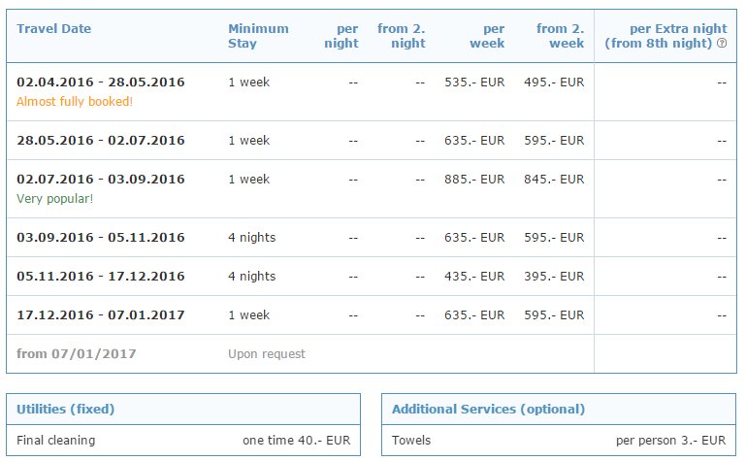Click the help icon beside Extra night
746x462 pixels.
coord(721,44)
